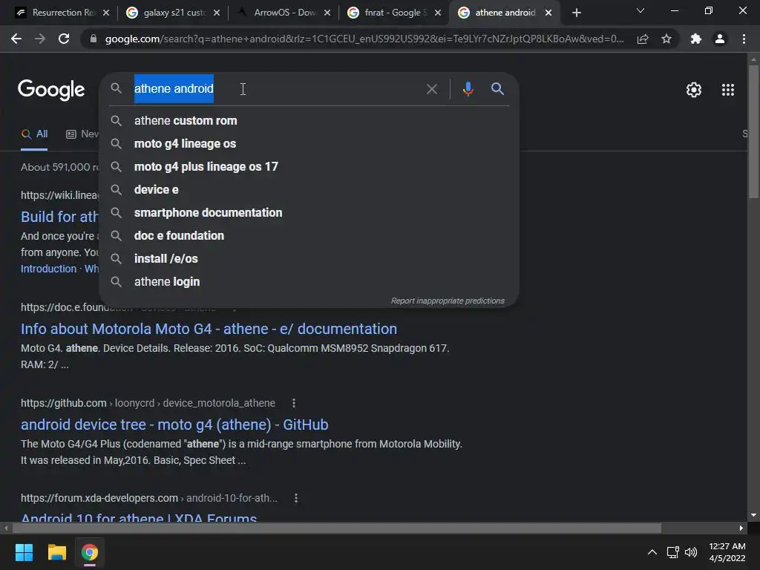
Task: Select the All results tab
Action: (34, 134)
